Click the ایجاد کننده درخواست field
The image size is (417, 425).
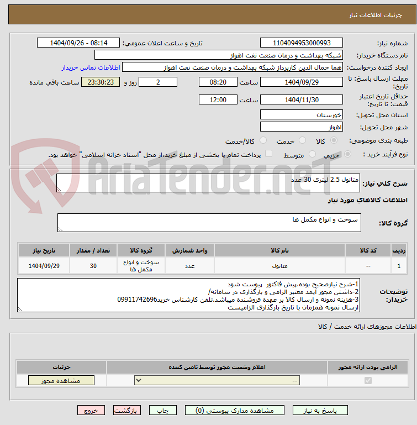pyautogui.click(x=232, y=67)
